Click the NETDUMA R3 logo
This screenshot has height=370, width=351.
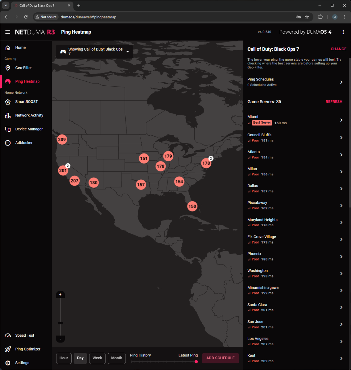point(35,32)
